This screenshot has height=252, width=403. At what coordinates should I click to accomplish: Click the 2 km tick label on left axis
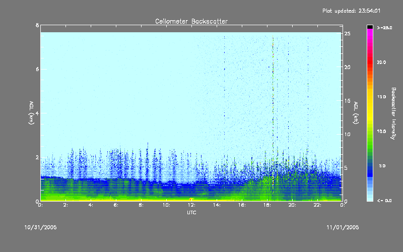(37, 157)
